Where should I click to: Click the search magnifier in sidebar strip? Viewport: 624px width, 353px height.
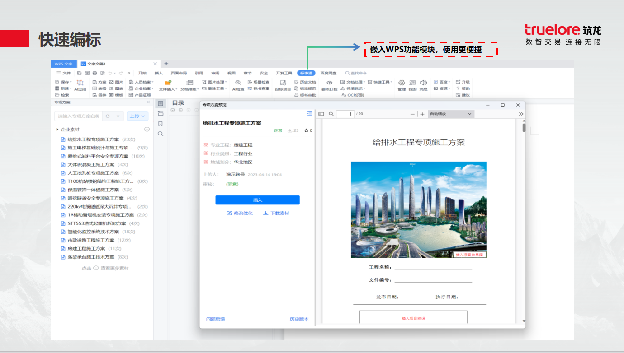(x=161, y=134)
